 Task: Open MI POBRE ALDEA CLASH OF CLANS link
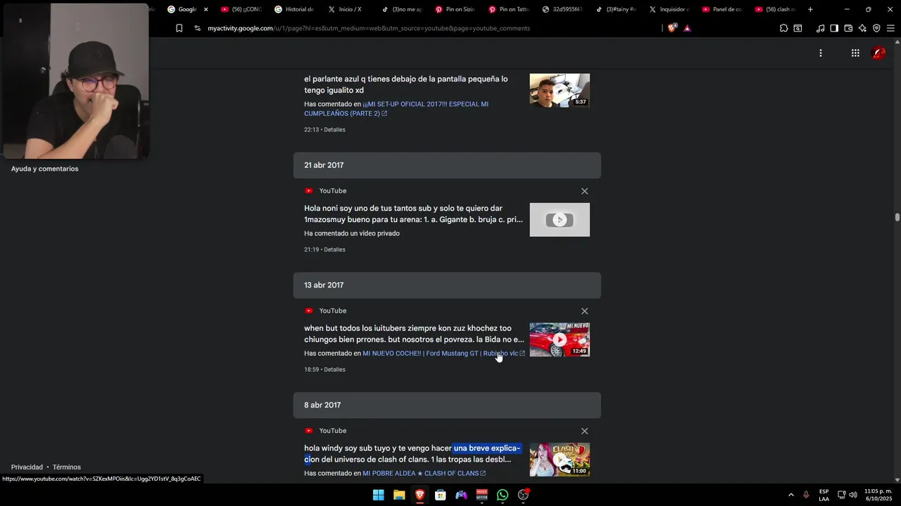pos(424,474)
